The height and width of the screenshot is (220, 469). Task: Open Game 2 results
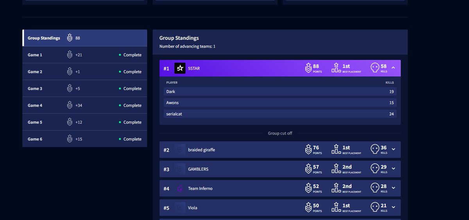pos(85,72)
